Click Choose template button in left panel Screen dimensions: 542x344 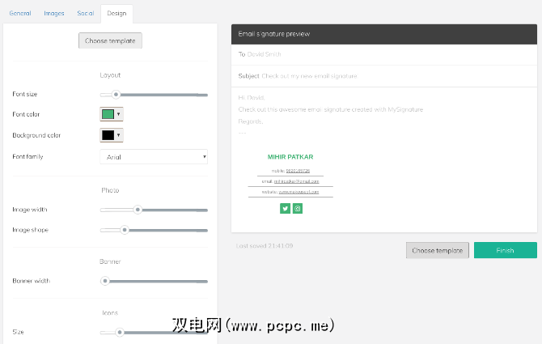110,40
